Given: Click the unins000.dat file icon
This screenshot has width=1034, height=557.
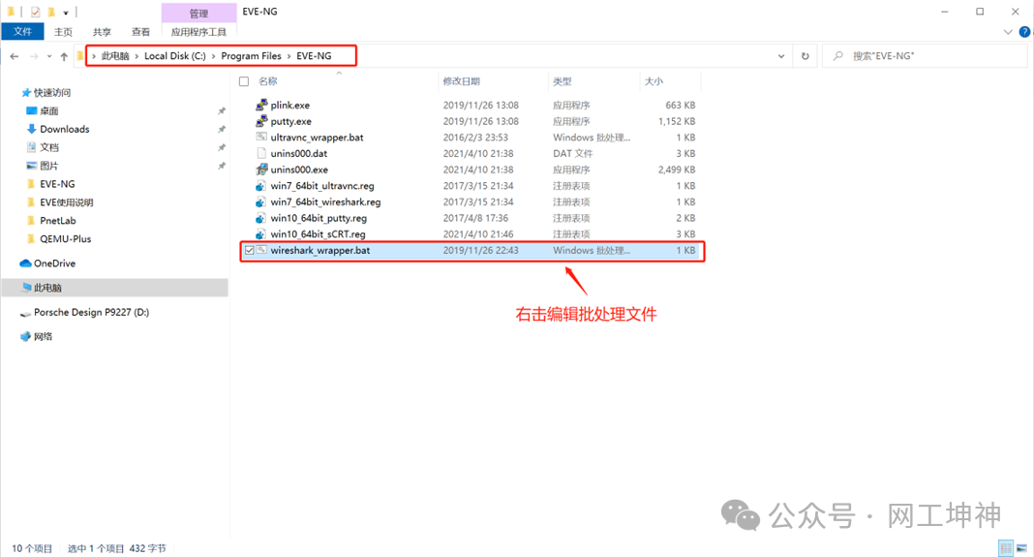Looking at the screenshot, I should tap(261, 153).
